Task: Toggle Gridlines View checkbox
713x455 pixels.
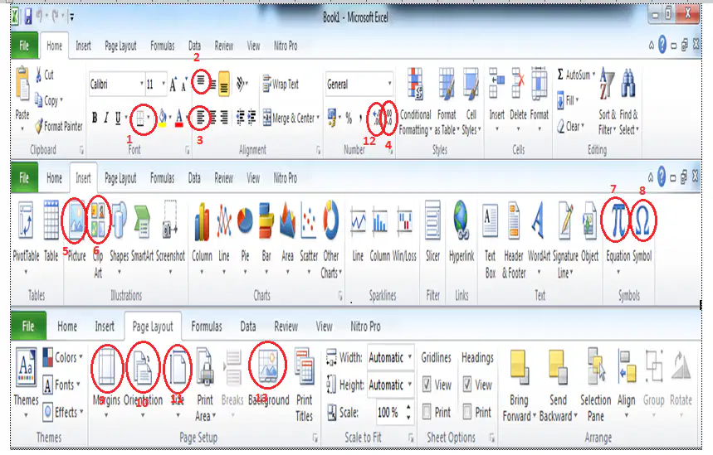Action: [427, 385]
